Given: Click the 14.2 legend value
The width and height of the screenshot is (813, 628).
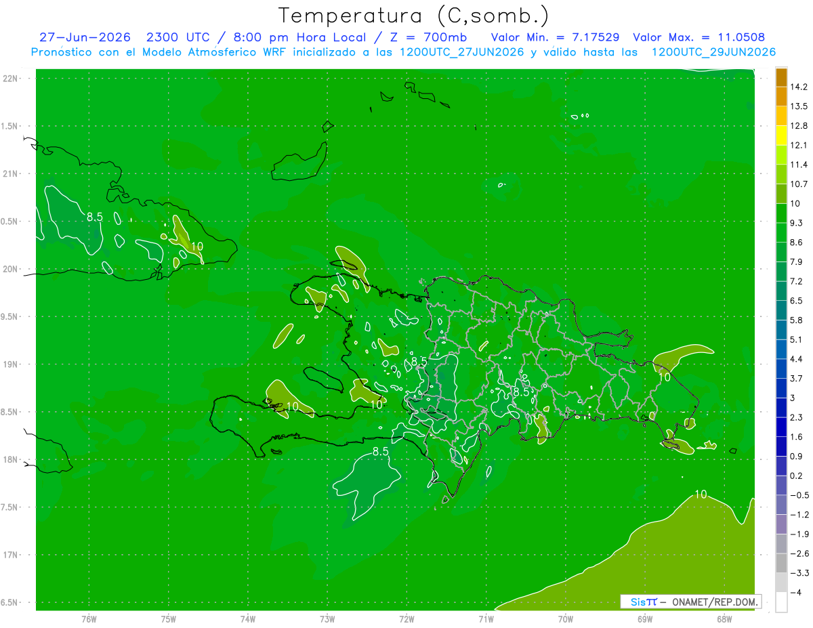Looking at the screenshot, I should coord(799,87).
